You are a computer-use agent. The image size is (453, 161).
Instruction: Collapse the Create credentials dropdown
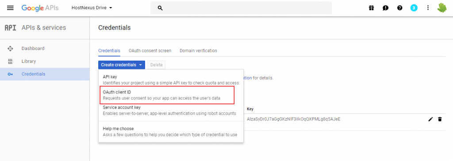click(x=121, y=65)
